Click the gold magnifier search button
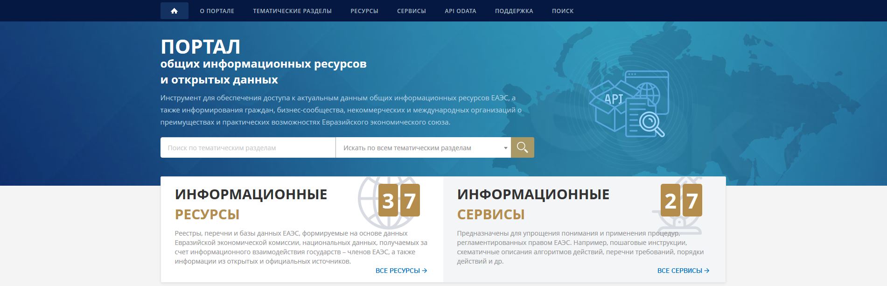 (523, 147)
